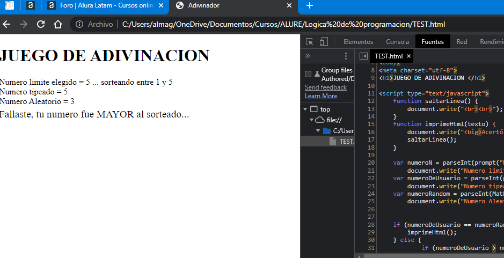The image size is (504, 258).
Task: Open the Elementos DevTools panel
Action: point(359,42)
